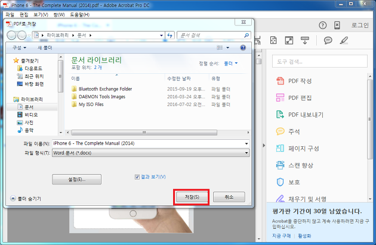Click the 지금 구매 (Buy Now) link
Screen dimensions: 376x245
coord(281,236)
